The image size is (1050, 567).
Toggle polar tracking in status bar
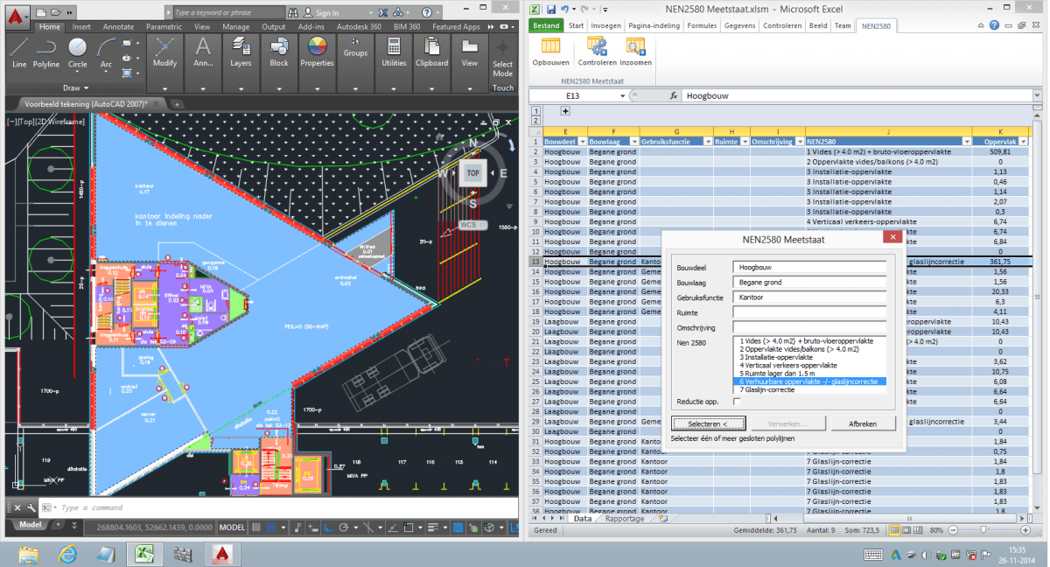(342, 528)
